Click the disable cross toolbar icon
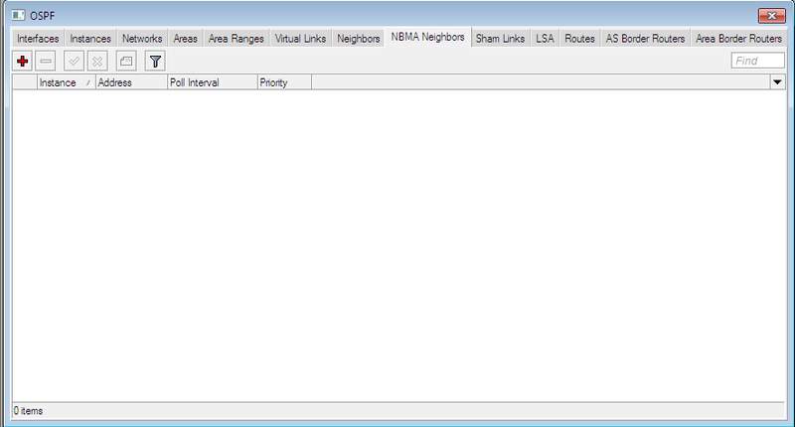795x427 pixels. click(97, 62)
